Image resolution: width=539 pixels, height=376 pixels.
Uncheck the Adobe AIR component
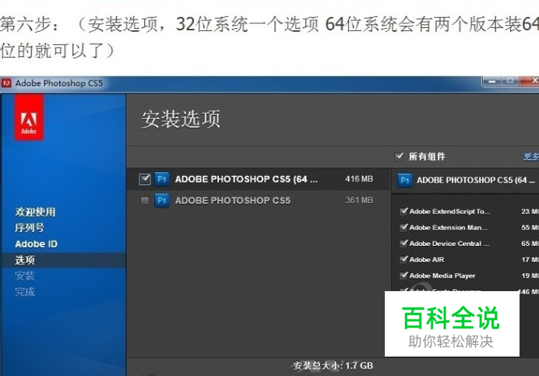point(404,259)
